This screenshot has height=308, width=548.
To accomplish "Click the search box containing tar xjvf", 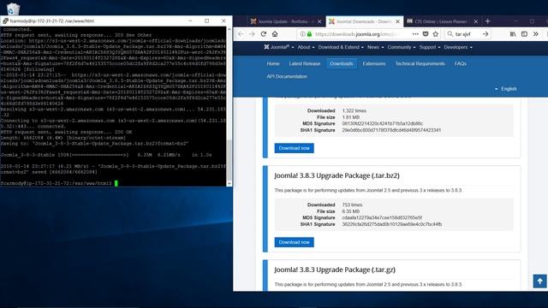I will click(467, 34).
